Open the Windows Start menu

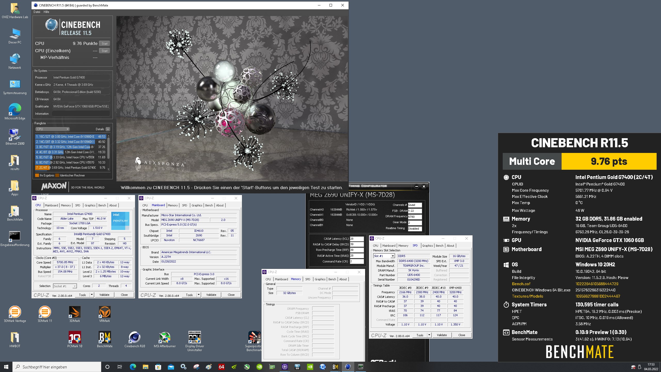coord(6,367)
